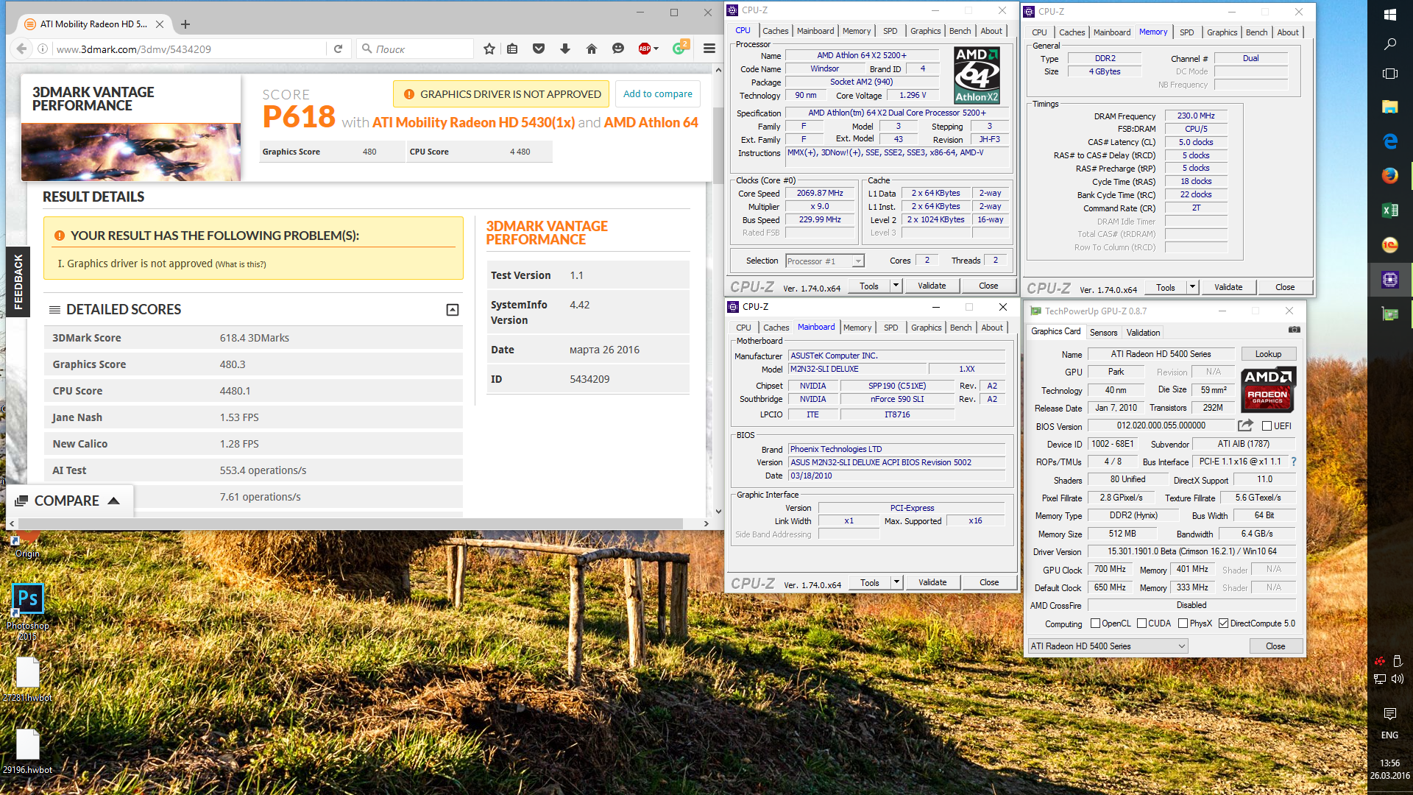The image size is (1413, 795).
Task: Click the Firefox search box
Action: click(416, 49)
